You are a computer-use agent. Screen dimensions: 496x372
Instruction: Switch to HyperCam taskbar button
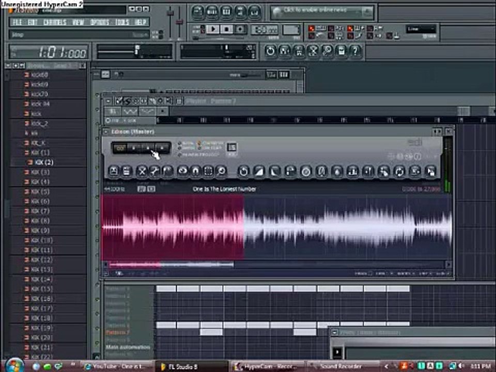[267, 366]
